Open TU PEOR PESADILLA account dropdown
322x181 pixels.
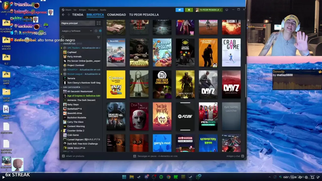(x=208, y=10)
